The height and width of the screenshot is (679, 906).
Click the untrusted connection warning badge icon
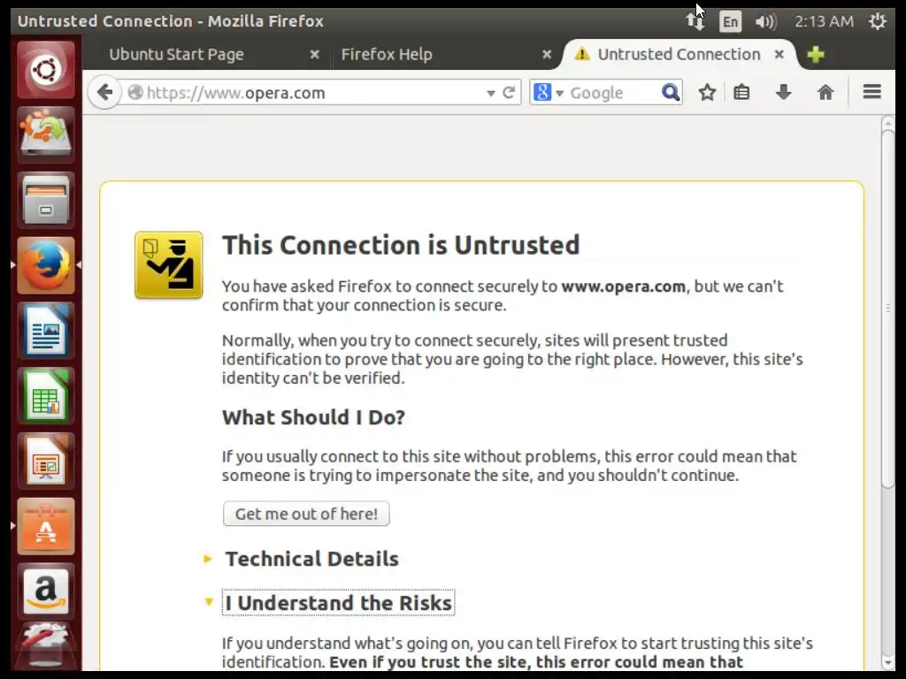click(169, 265)
